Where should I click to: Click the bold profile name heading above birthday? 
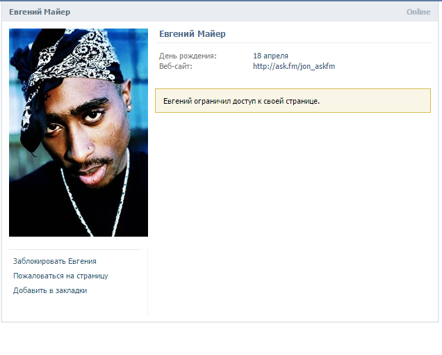click(193, 34)
